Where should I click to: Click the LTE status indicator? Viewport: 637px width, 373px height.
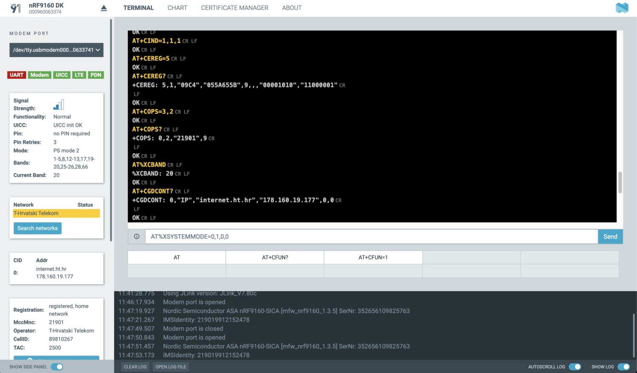tap(79, 75)
